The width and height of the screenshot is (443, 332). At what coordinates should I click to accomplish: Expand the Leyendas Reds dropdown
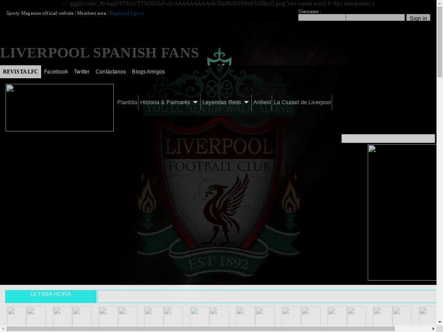pos(225,102)
